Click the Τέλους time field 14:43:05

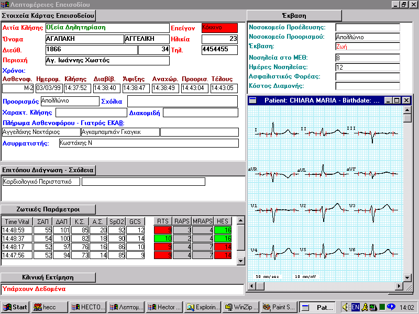[x=224, y=88]
